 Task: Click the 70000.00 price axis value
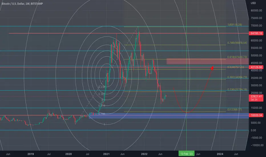point(256,26)
